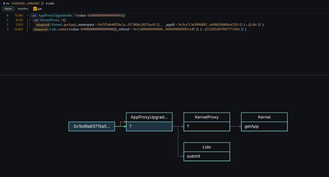This screenshot has width=329, height=177.
Task: Collapse the KernelProxy call row
Action: coord(30,20)
